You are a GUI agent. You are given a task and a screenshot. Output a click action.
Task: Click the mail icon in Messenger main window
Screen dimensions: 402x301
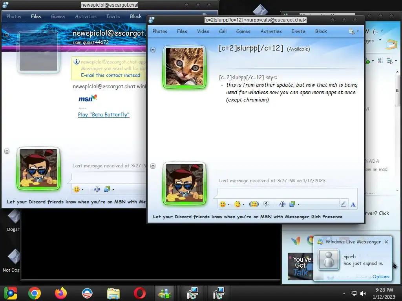pos(391,45)
